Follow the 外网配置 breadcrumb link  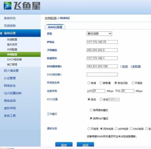click(x=50, y=18)
